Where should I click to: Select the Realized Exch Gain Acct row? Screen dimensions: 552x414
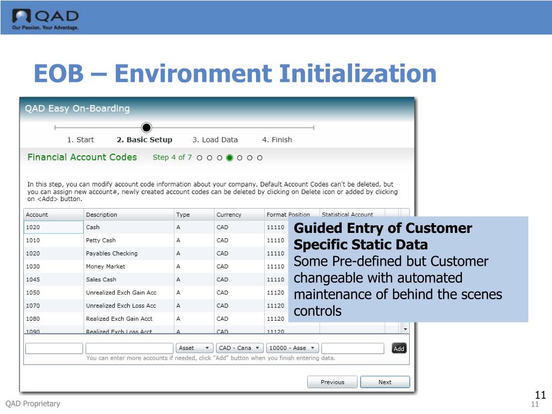(156, 319)
